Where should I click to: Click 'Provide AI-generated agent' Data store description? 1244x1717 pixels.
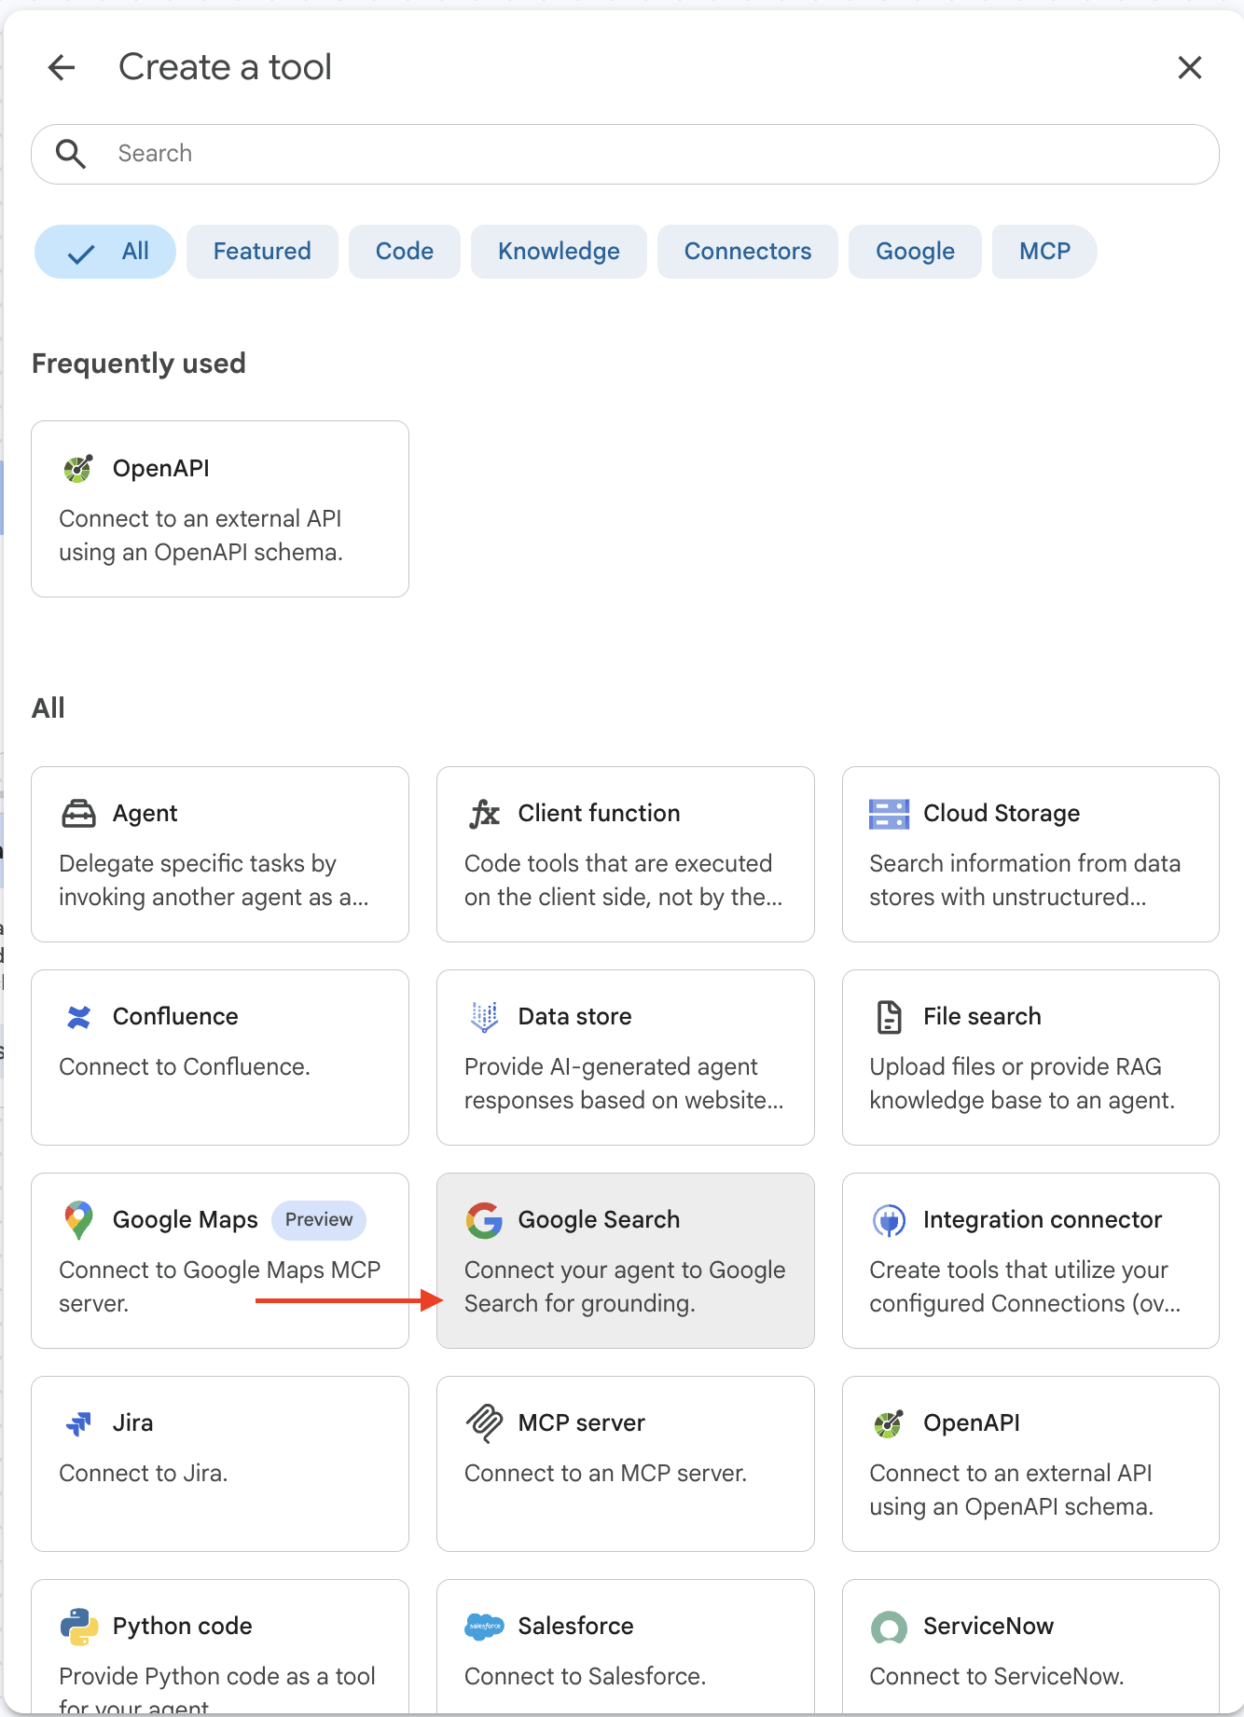[x=611, y=1066]
